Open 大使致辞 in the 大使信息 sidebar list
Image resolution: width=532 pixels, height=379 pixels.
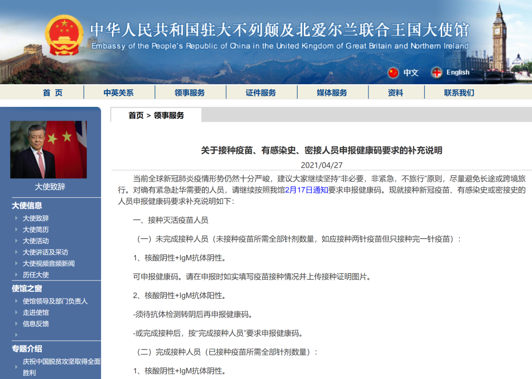[x=35, y=219]
